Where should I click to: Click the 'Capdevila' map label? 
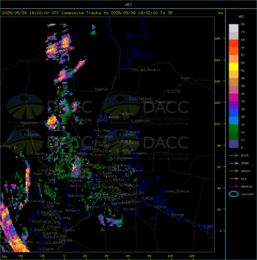point(83,120)
